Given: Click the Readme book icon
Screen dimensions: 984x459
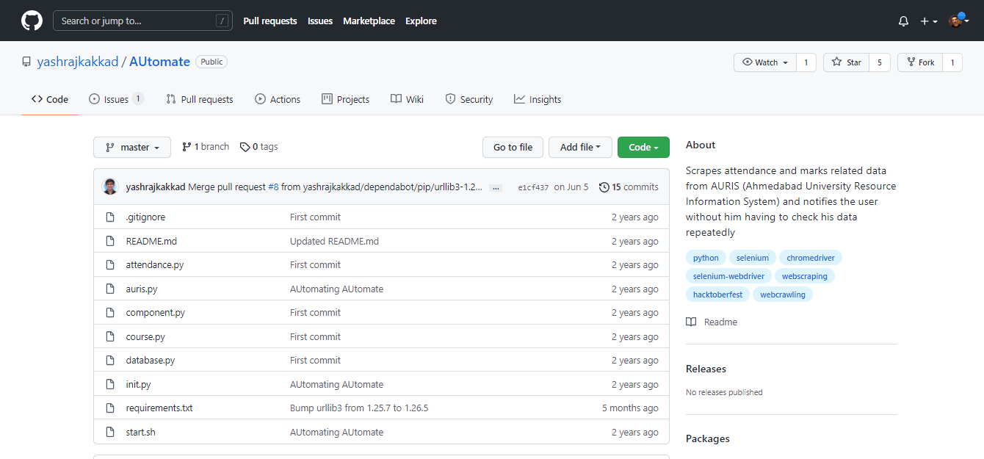Looking at the screenshot, I should coord(691,322).
